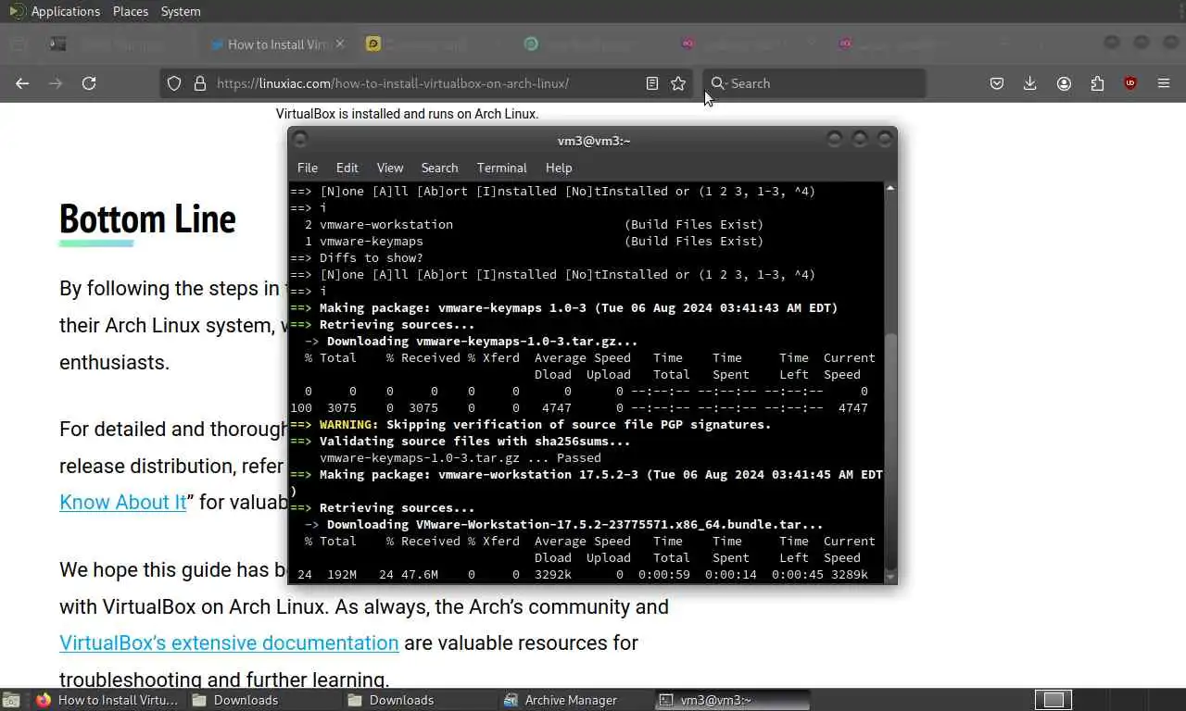This screenshot has height=711, width=1186.
Task: Click the Firefox address bar URL field
Action: (426, 83)
